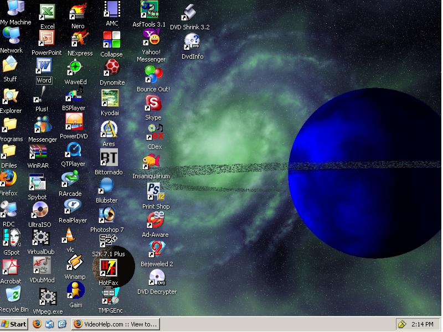Viewport: 443px width, 332px height.
Task: Select the Kyodai desktop icon
Action: (110, 98)
